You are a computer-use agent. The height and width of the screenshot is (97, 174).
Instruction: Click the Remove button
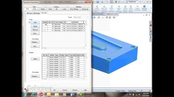[35, 30]
